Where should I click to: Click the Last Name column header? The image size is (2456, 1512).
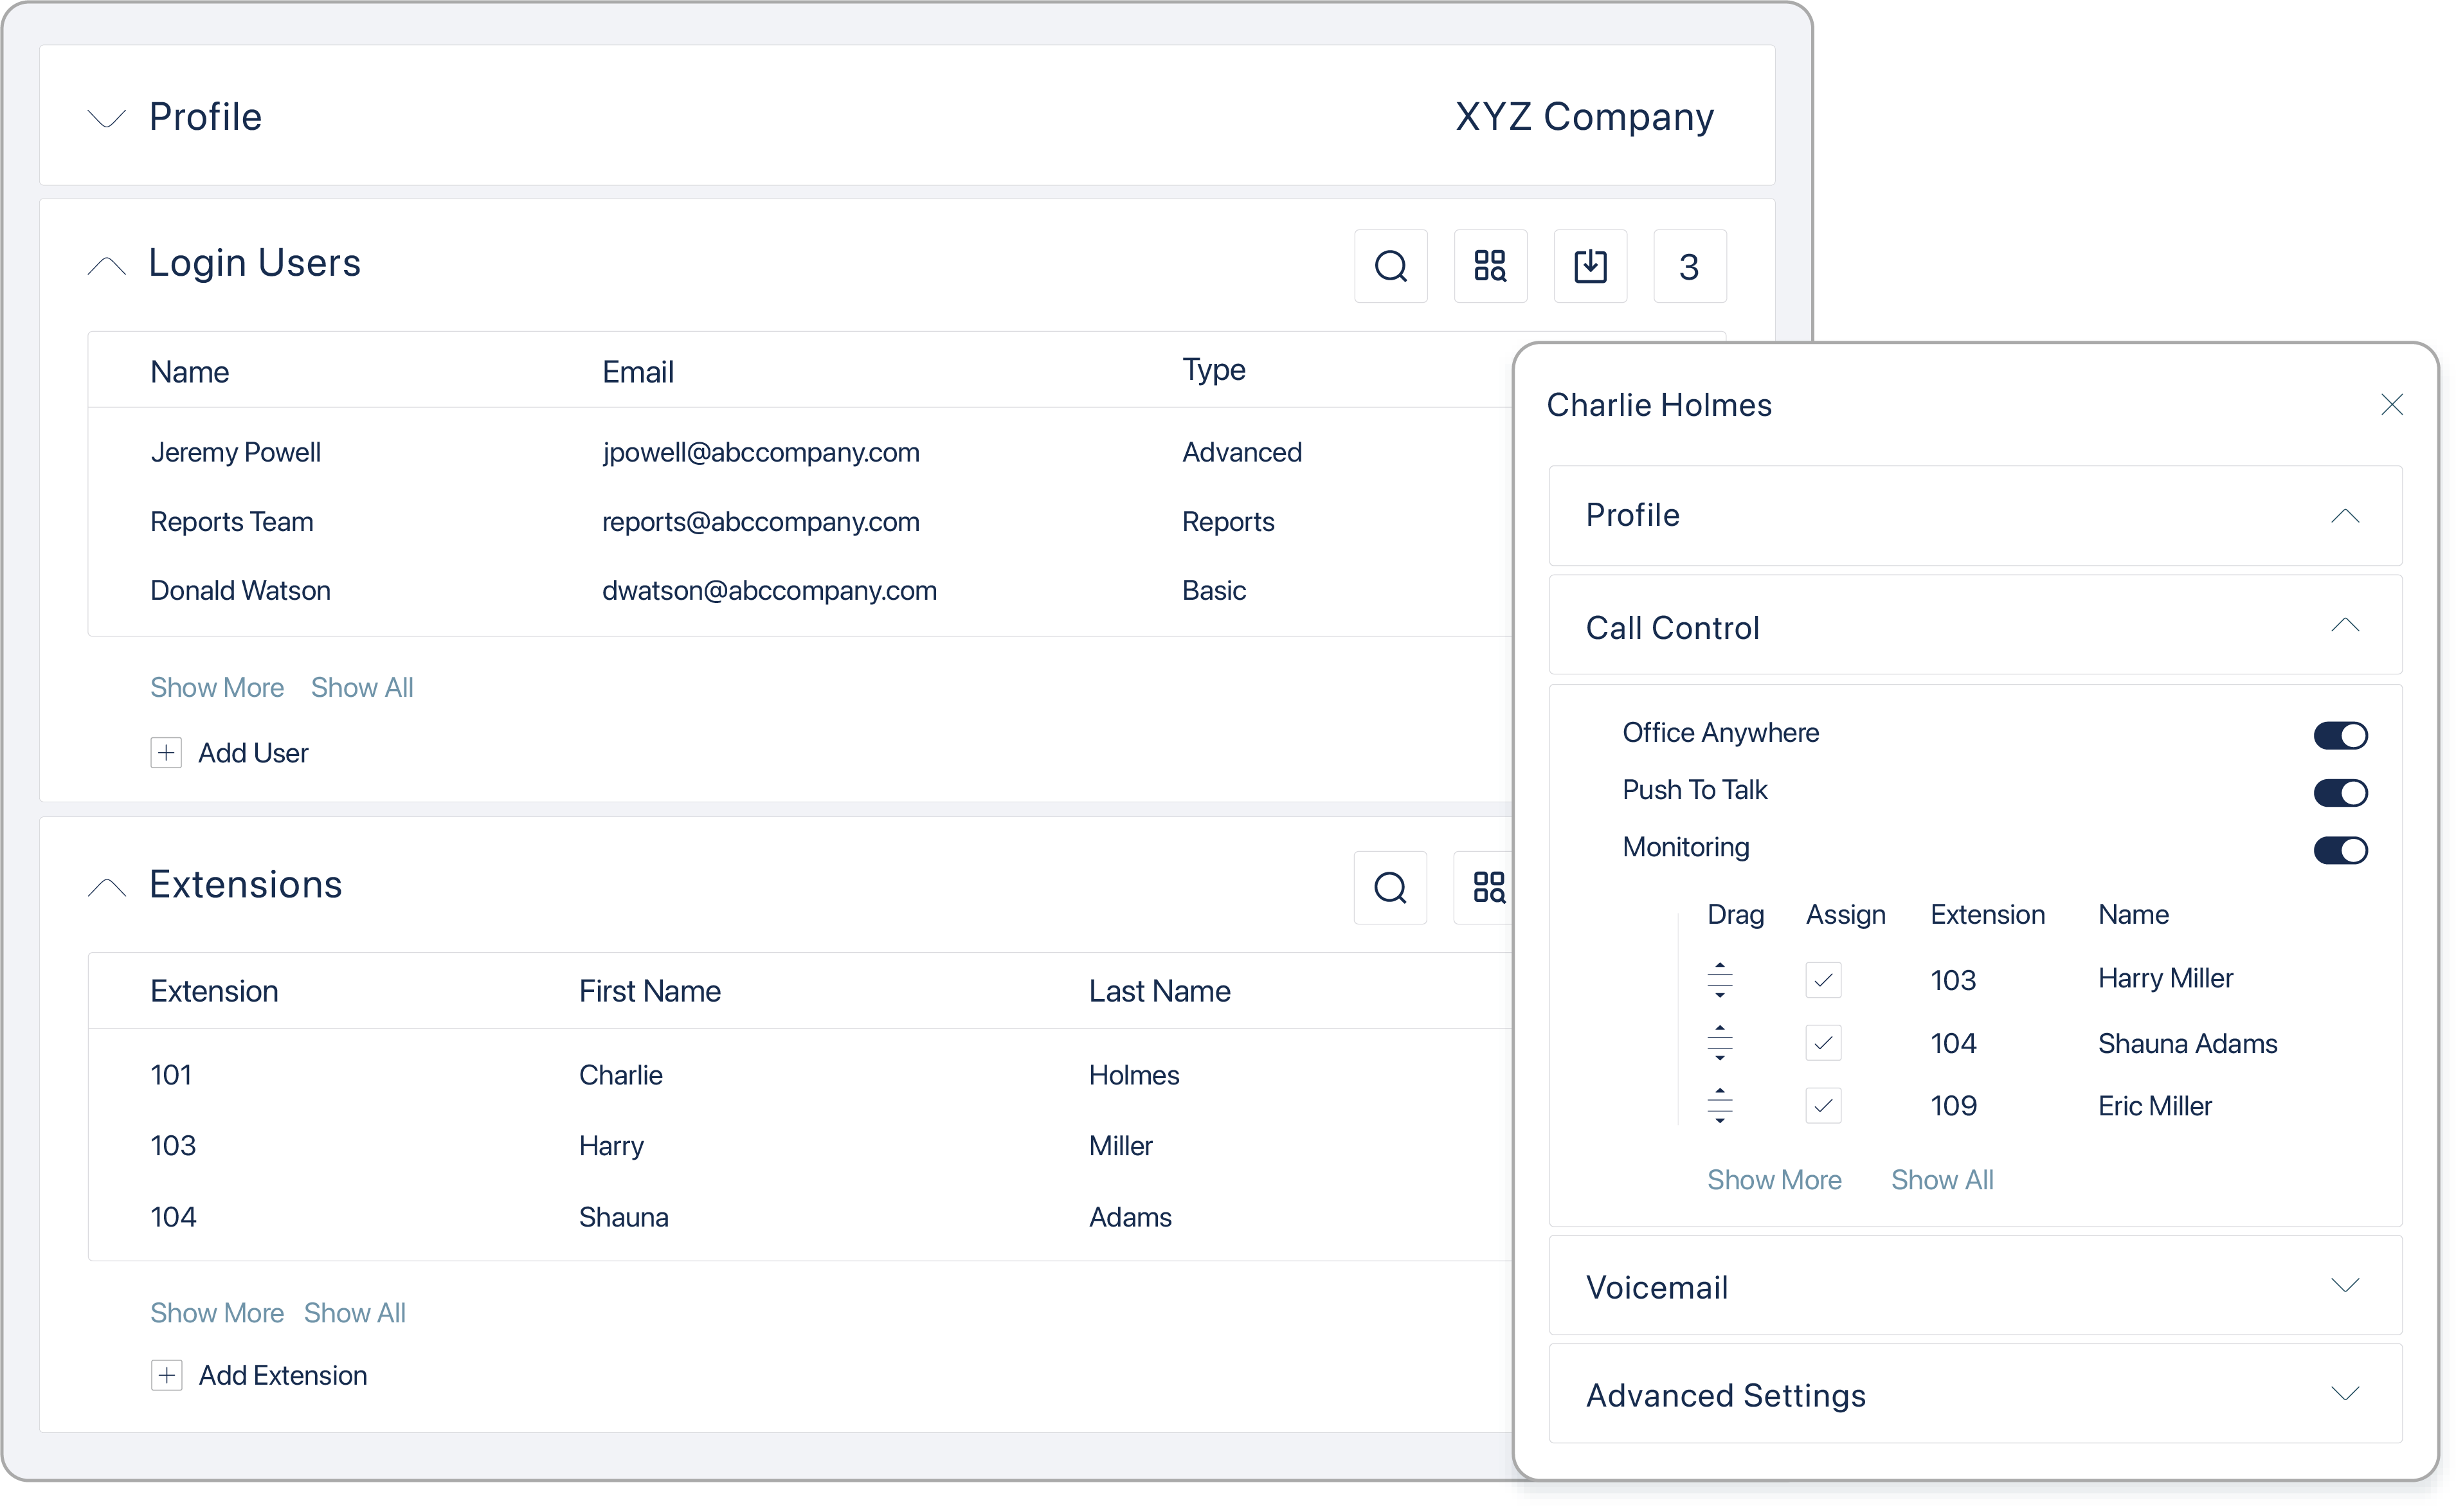[x=1160, y=991]
